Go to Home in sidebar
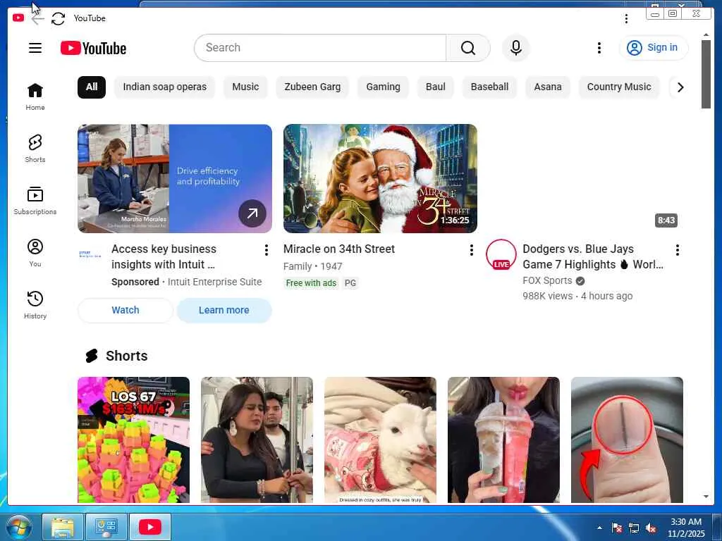 click(35, 97)
